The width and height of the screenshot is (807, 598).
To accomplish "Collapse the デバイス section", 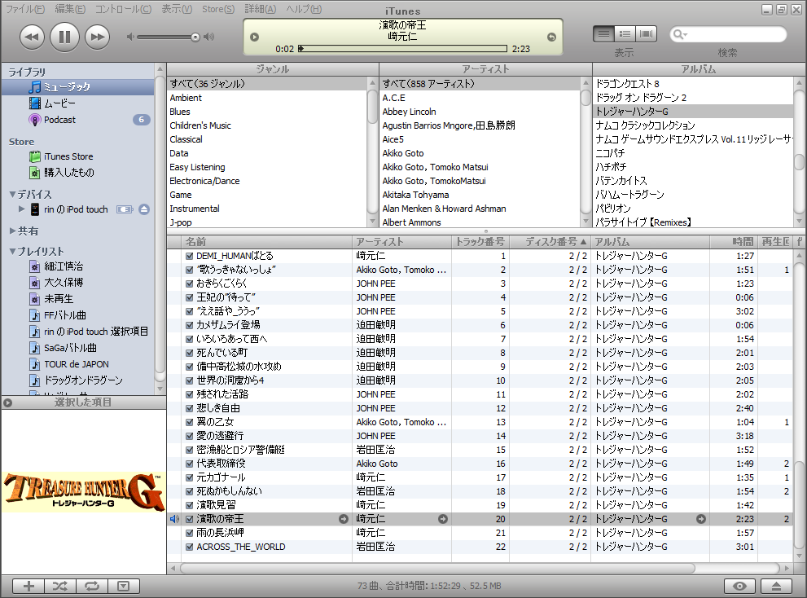I will (12, 194).
